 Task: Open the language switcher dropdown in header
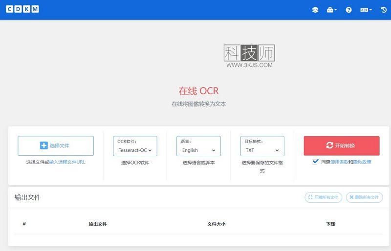[366, 10]
